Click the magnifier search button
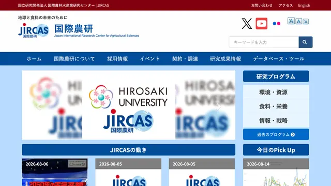331x186 pixels. pyautogui.click(x=306, y=42)
